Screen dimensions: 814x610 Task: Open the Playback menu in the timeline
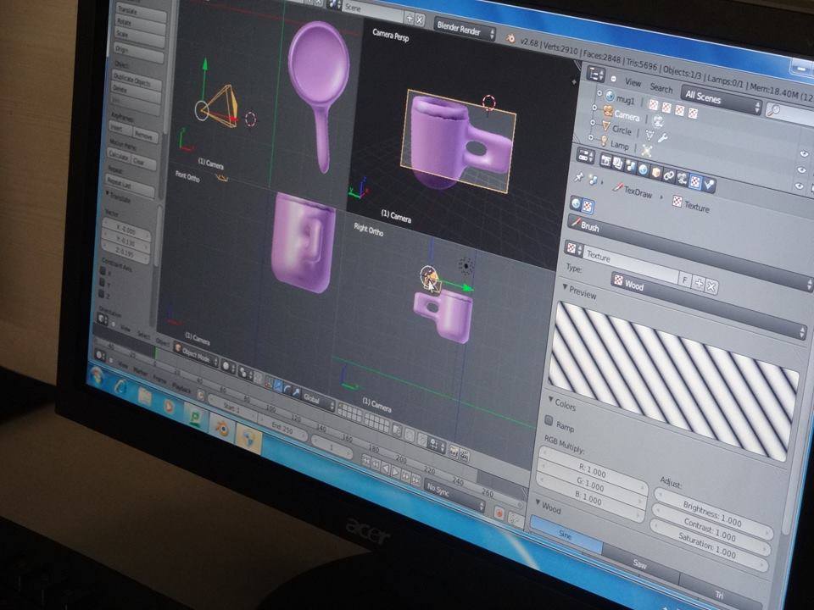[181, 388]
